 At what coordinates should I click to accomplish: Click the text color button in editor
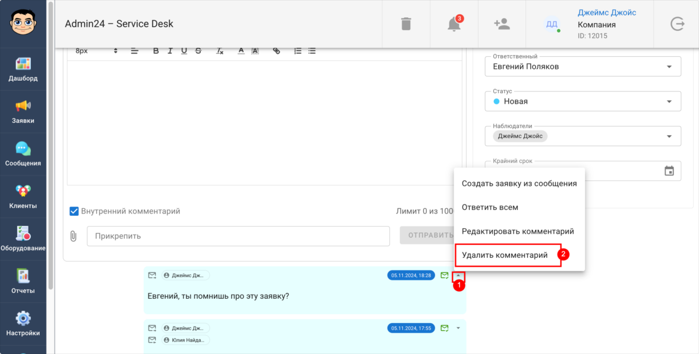click(x=241, y=51)
